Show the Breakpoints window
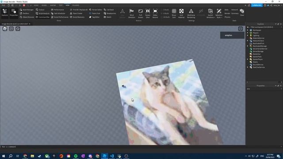Screen dimensions: 283x159 (x=110, y=13)
